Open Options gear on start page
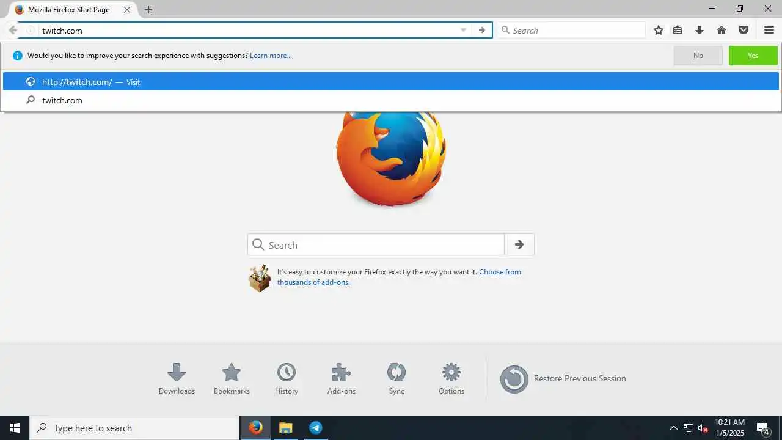Image resolution: width=782 pixels, height=440 pixels. coord(451,379)
